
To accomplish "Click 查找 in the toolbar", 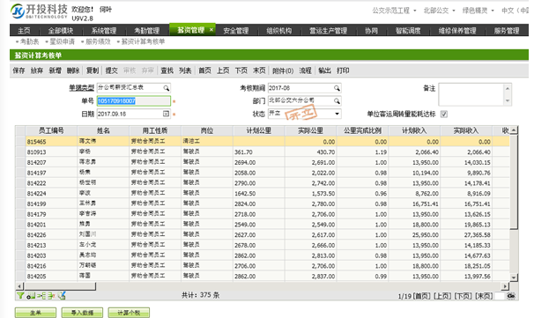I will (x=167, y=70).
